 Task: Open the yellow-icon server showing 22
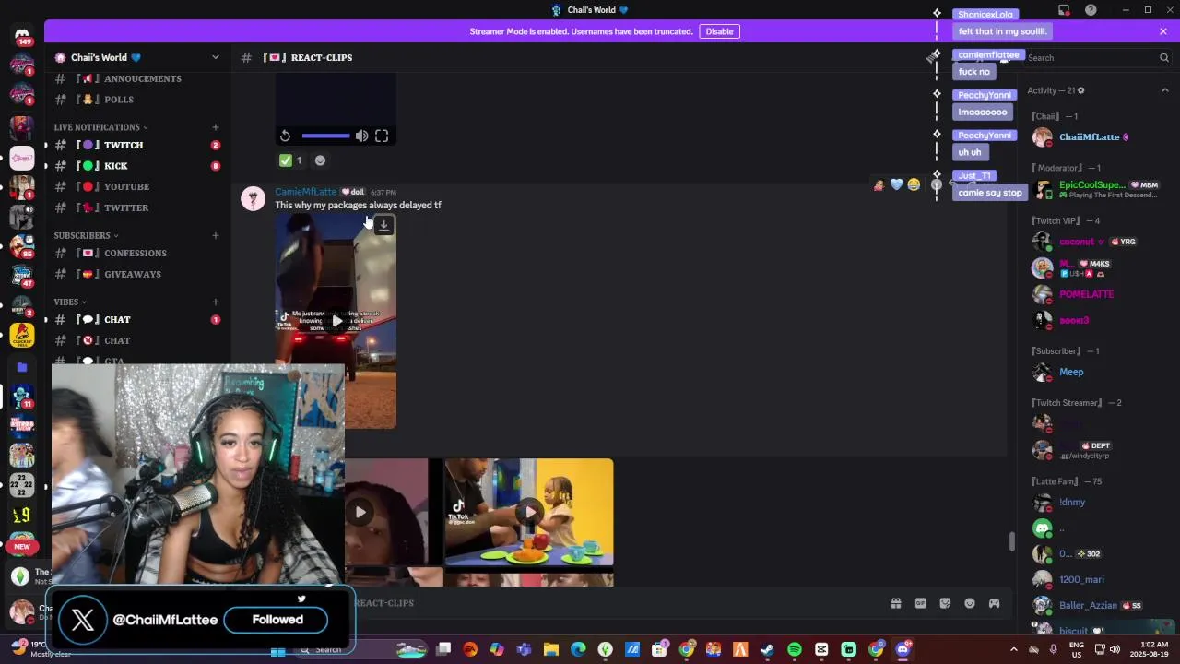click(x=22, y=485)
